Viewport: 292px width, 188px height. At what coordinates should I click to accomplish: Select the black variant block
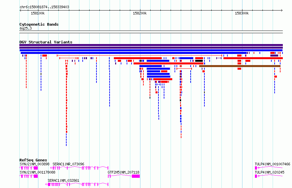click(x=199, y=61)
